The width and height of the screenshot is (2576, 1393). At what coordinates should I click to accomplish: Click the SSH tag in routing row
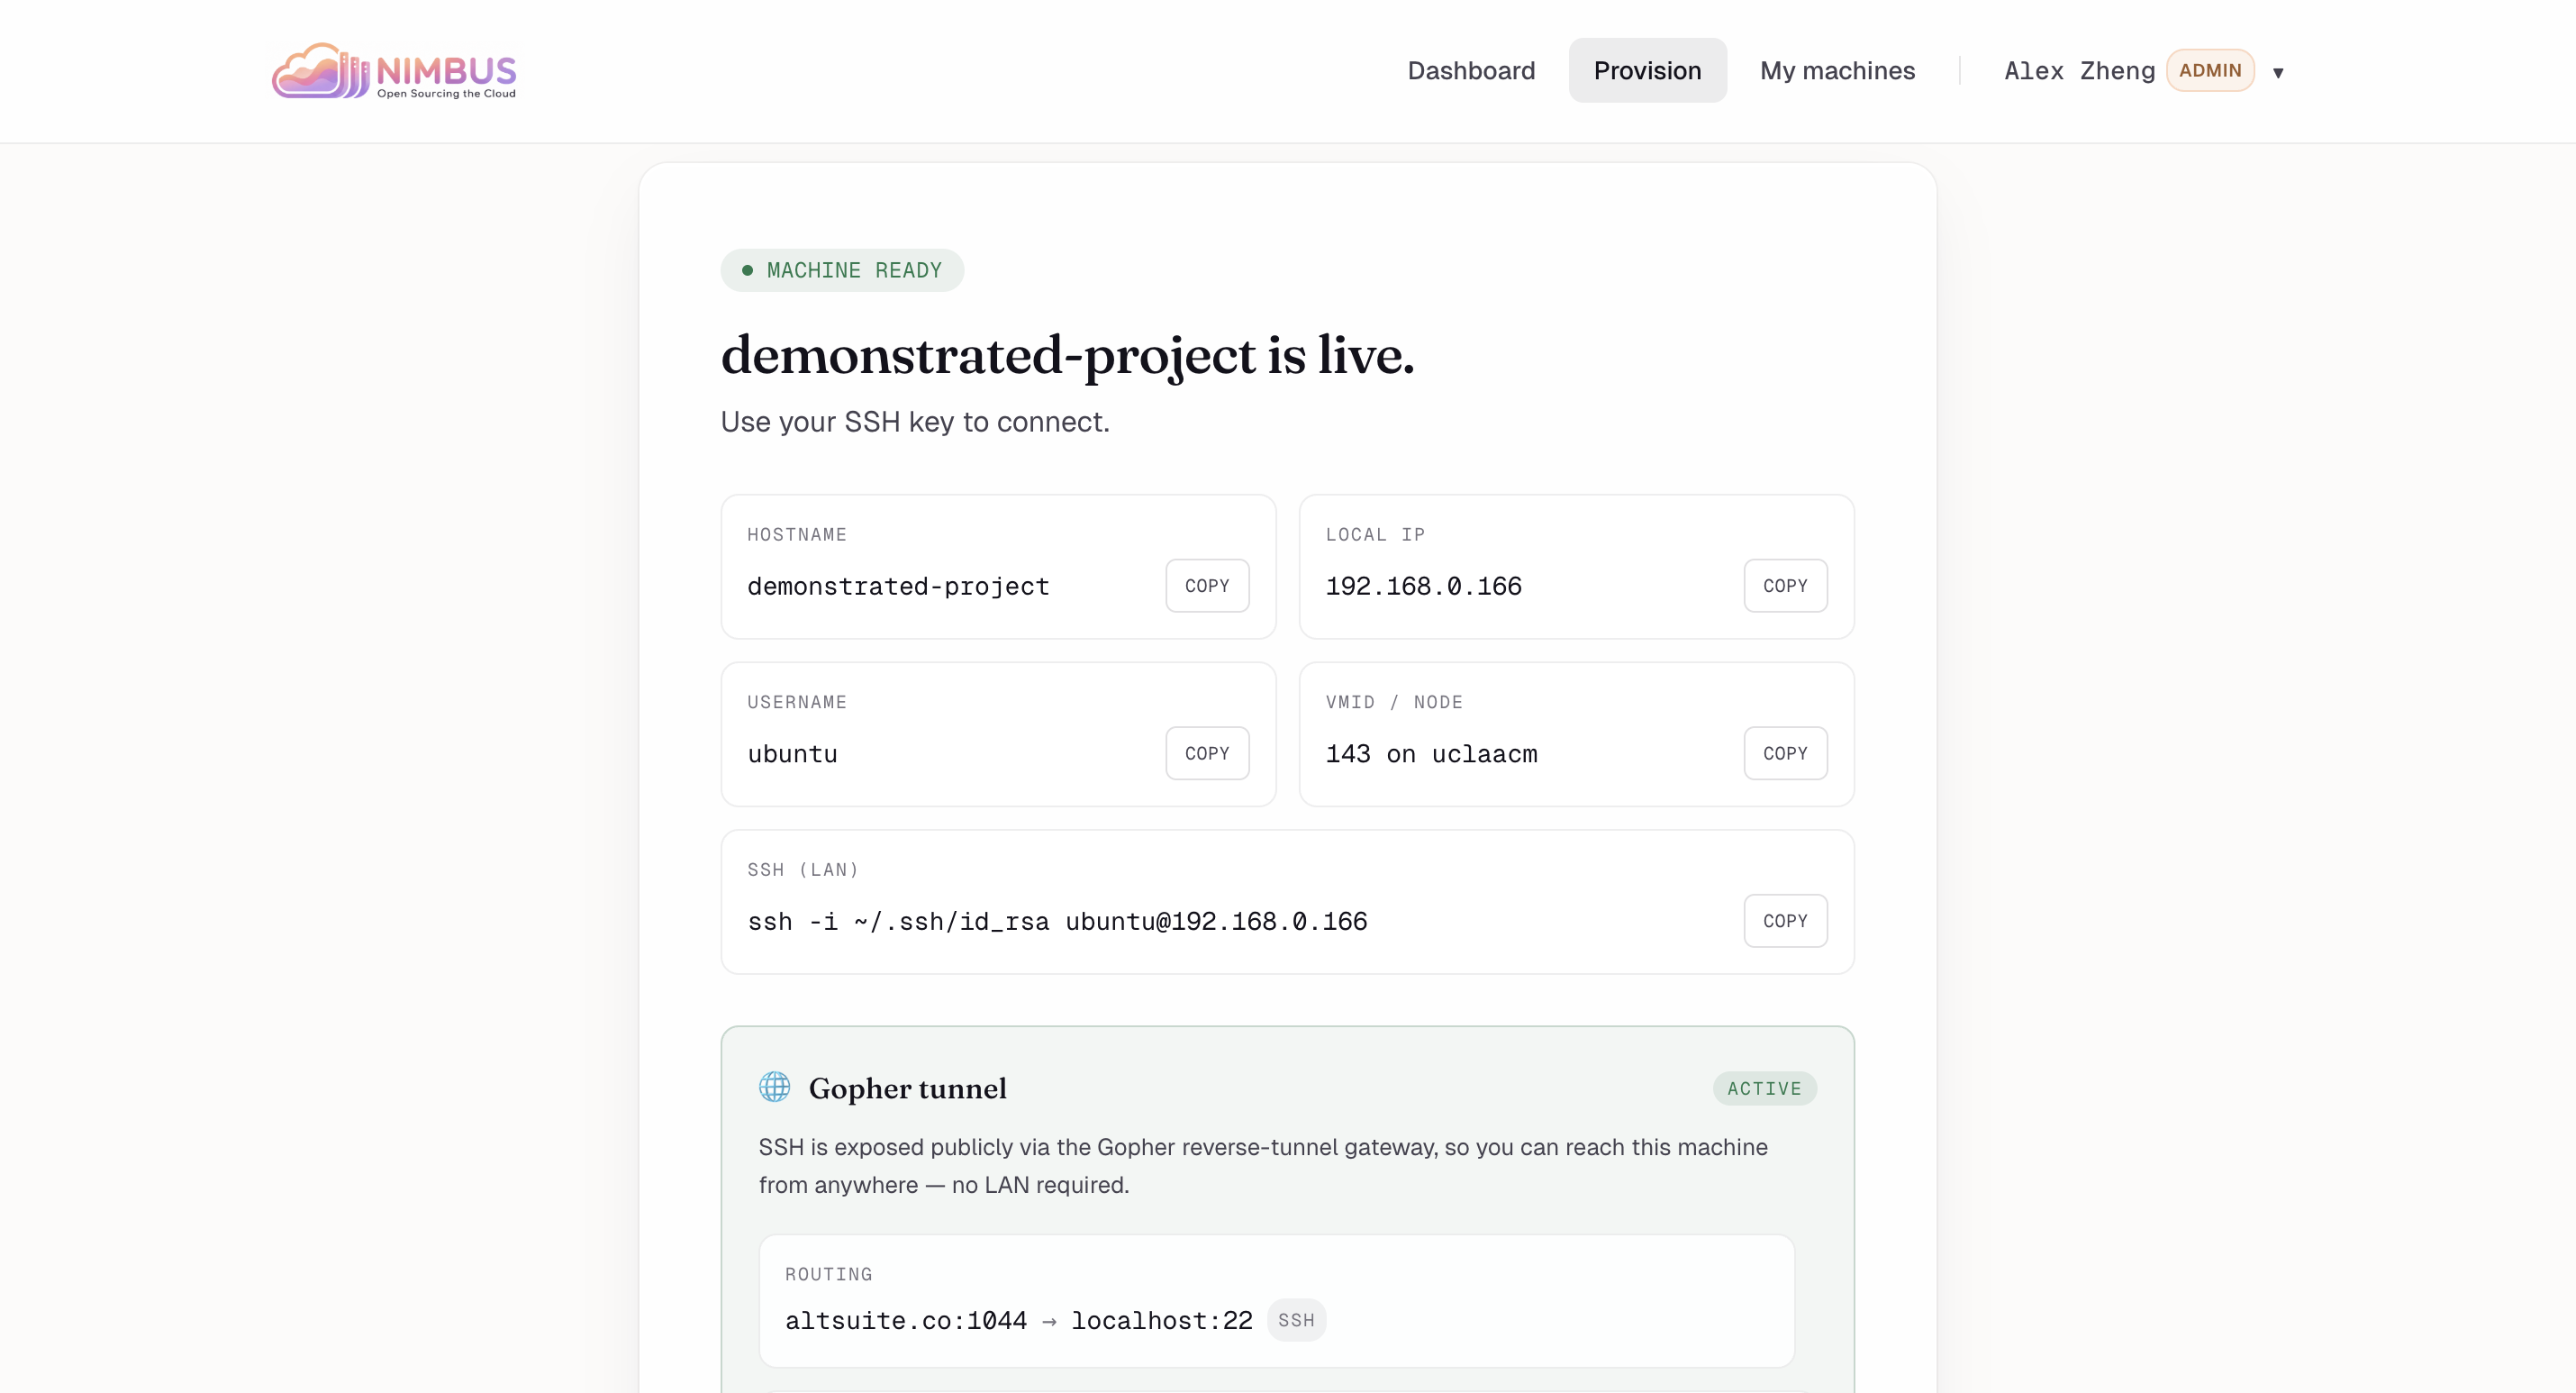point(1295,1320)
